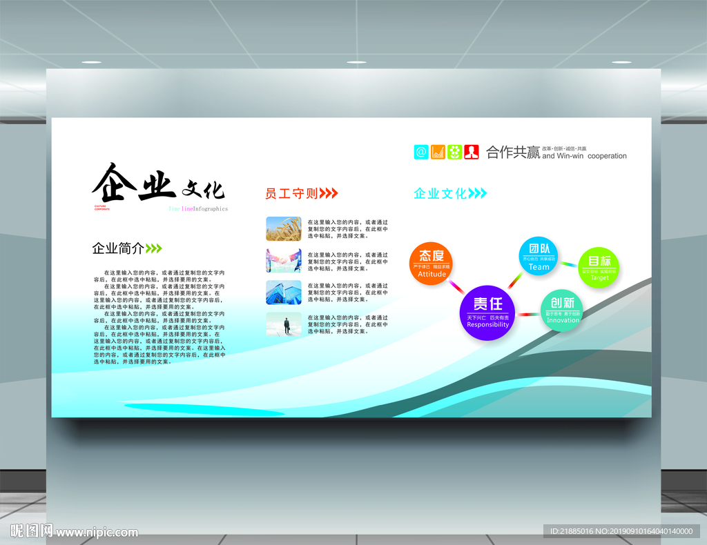707x545 pixels.
Task: Click the orange Attitude 态度 circle badge
Action: click(431, 264)
